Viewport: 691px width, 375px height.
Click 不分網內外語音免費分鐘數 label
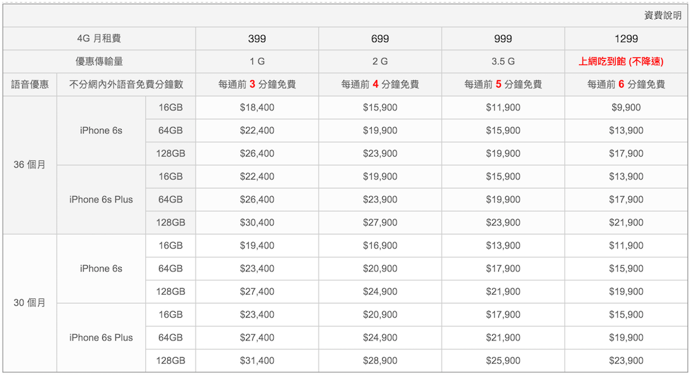click(126, 85)
